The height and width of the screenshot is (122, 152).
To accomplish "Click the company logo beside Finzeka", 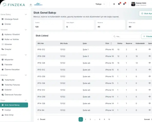I will (x=38, y=4).
